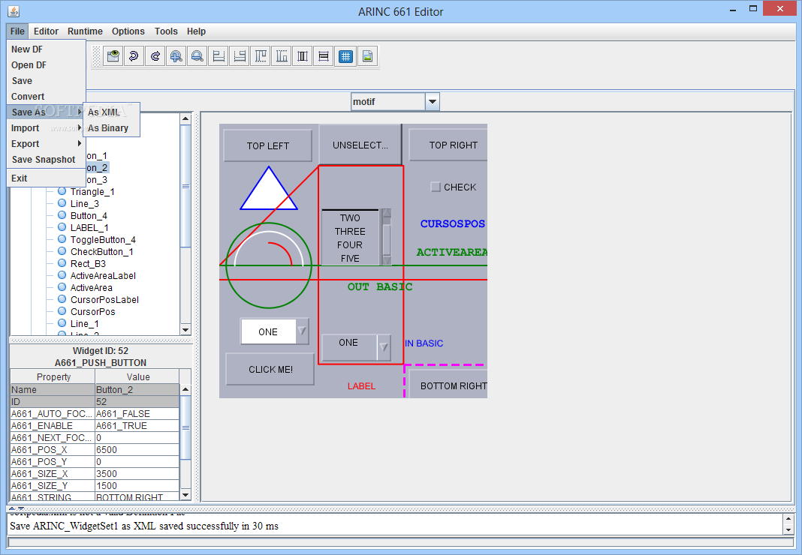
Task: Select Line_1 in widget tree
Action: (84, 323)
